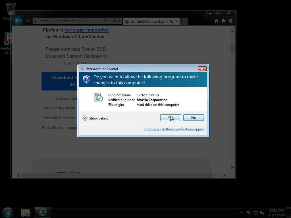Close the 'Get Firefox for desktop' tab
The height and width of the screenshot is (218, 291).
point(177,22)
